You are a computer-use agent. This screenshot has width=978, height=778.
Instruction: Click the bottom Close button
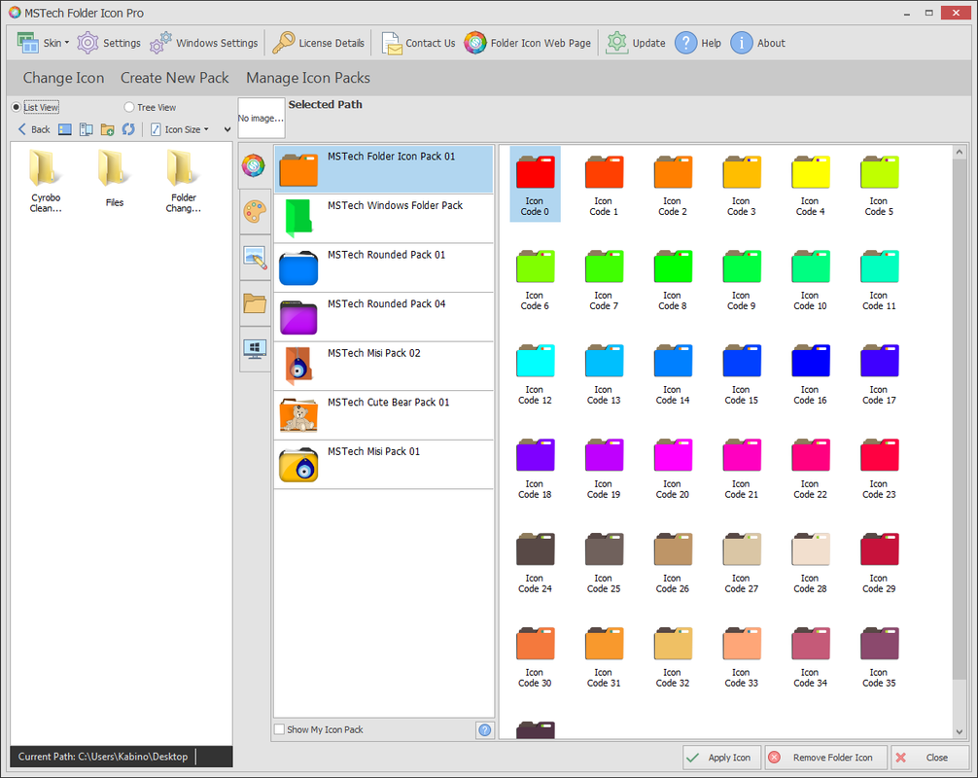pyautogui.click(x=930, y=758)
